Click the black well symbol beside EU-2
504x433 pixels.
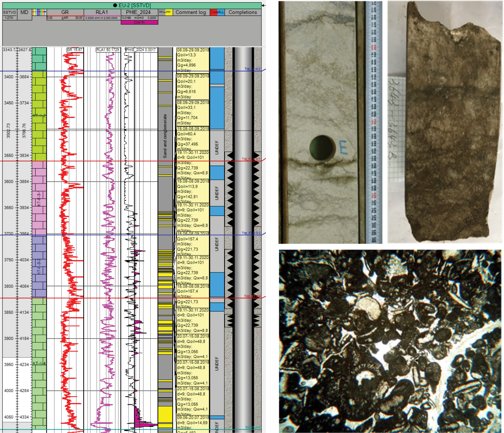(x=115, y=5)
